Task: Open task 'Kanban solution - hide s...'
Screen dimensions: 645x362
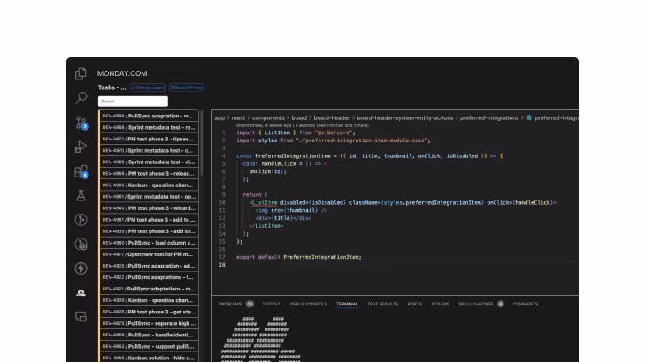Action: 149,358
